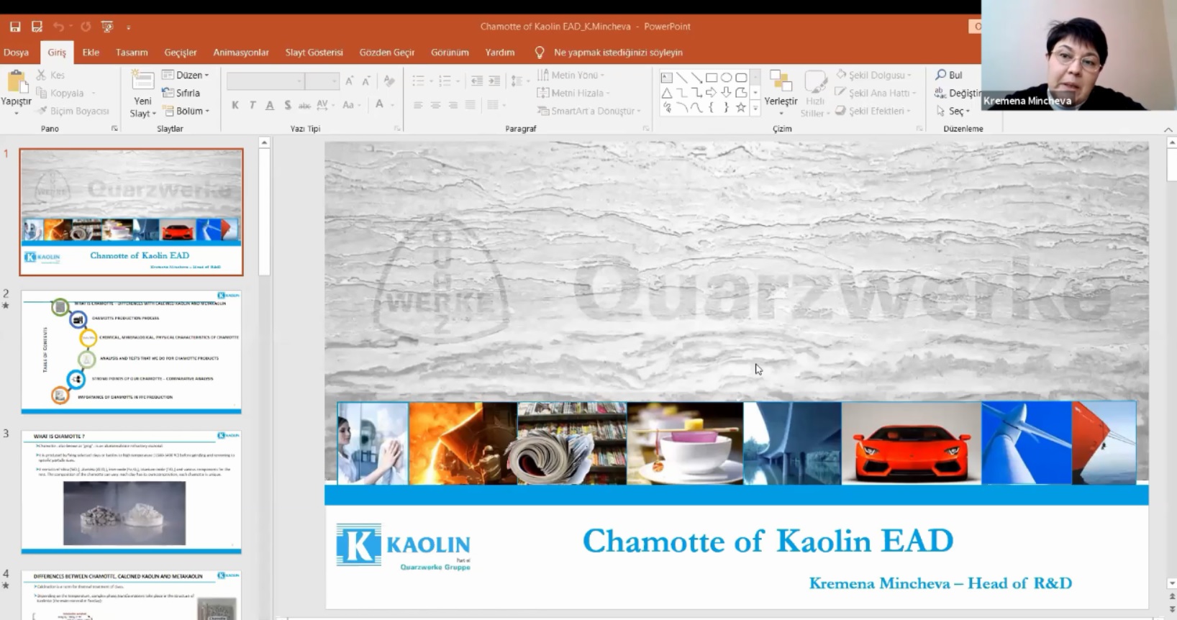1177x620 pixels.
Task: Select slide 2 table of contents thumbnail
Action: tap(131, 352)
